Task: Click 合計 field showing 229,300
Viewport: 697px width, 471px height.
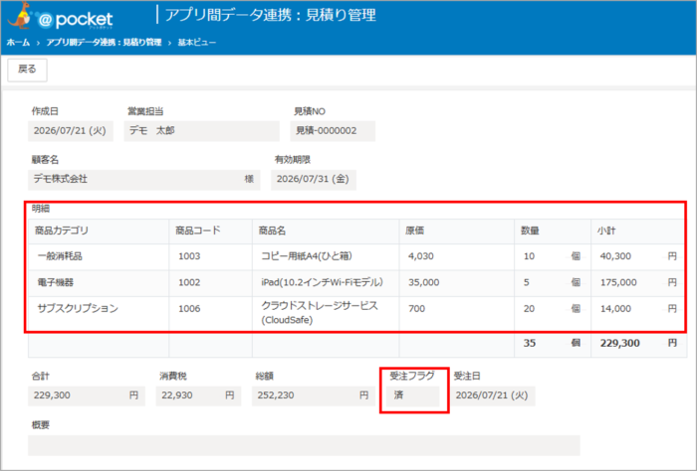Action: click(x=87, y=395)
